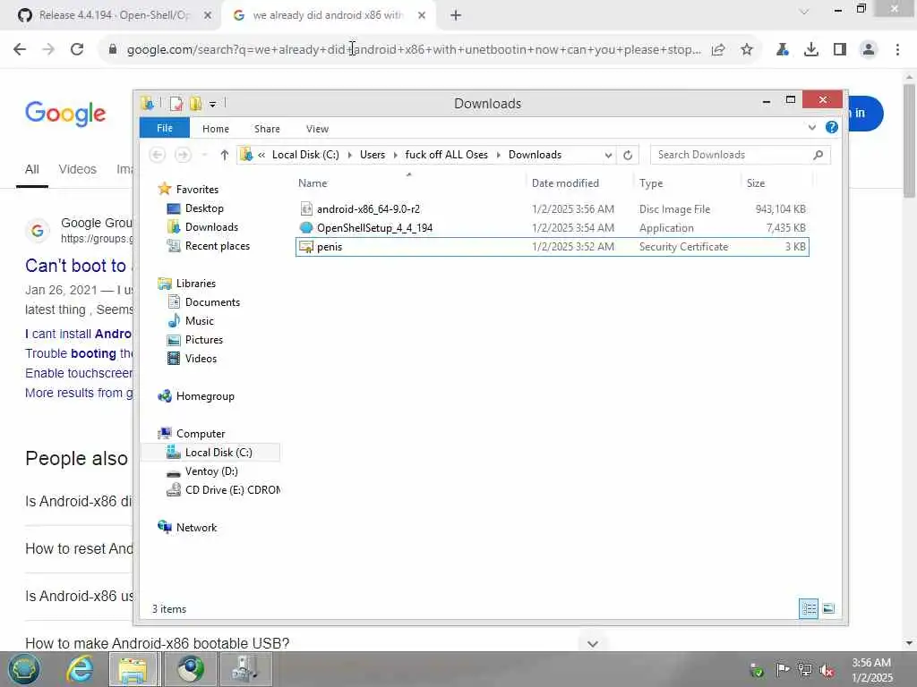
Task: Click Explorer's Up arrow button
Action: coord(225,155)
